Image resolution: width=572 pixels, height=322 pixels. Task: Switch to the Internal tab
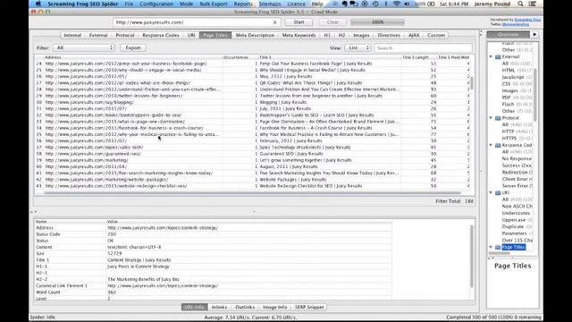(72, 36)
